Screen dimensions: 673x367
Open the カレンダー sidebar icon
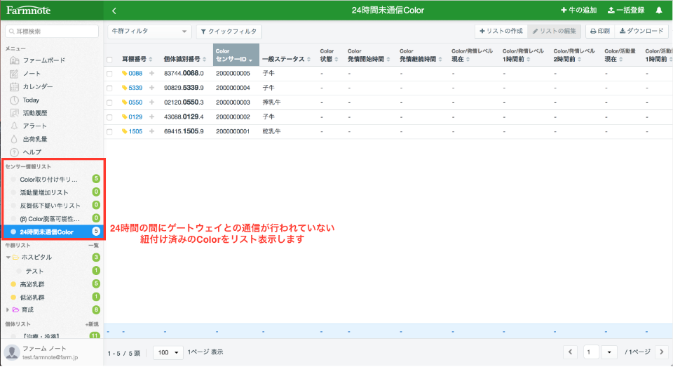pos(14,87)
